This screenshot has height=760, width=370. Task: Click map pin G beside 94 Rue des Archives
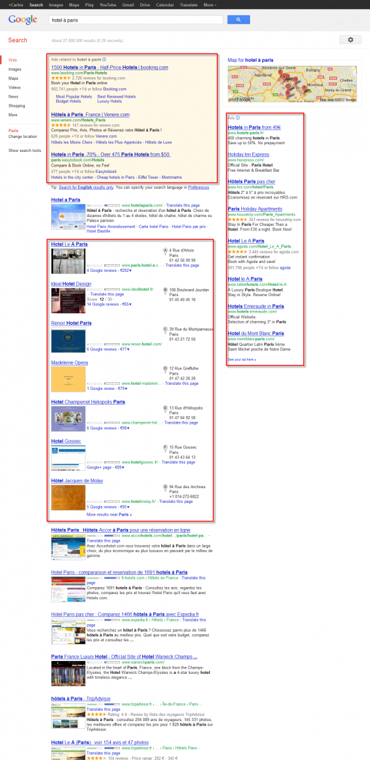pos(165,487)
